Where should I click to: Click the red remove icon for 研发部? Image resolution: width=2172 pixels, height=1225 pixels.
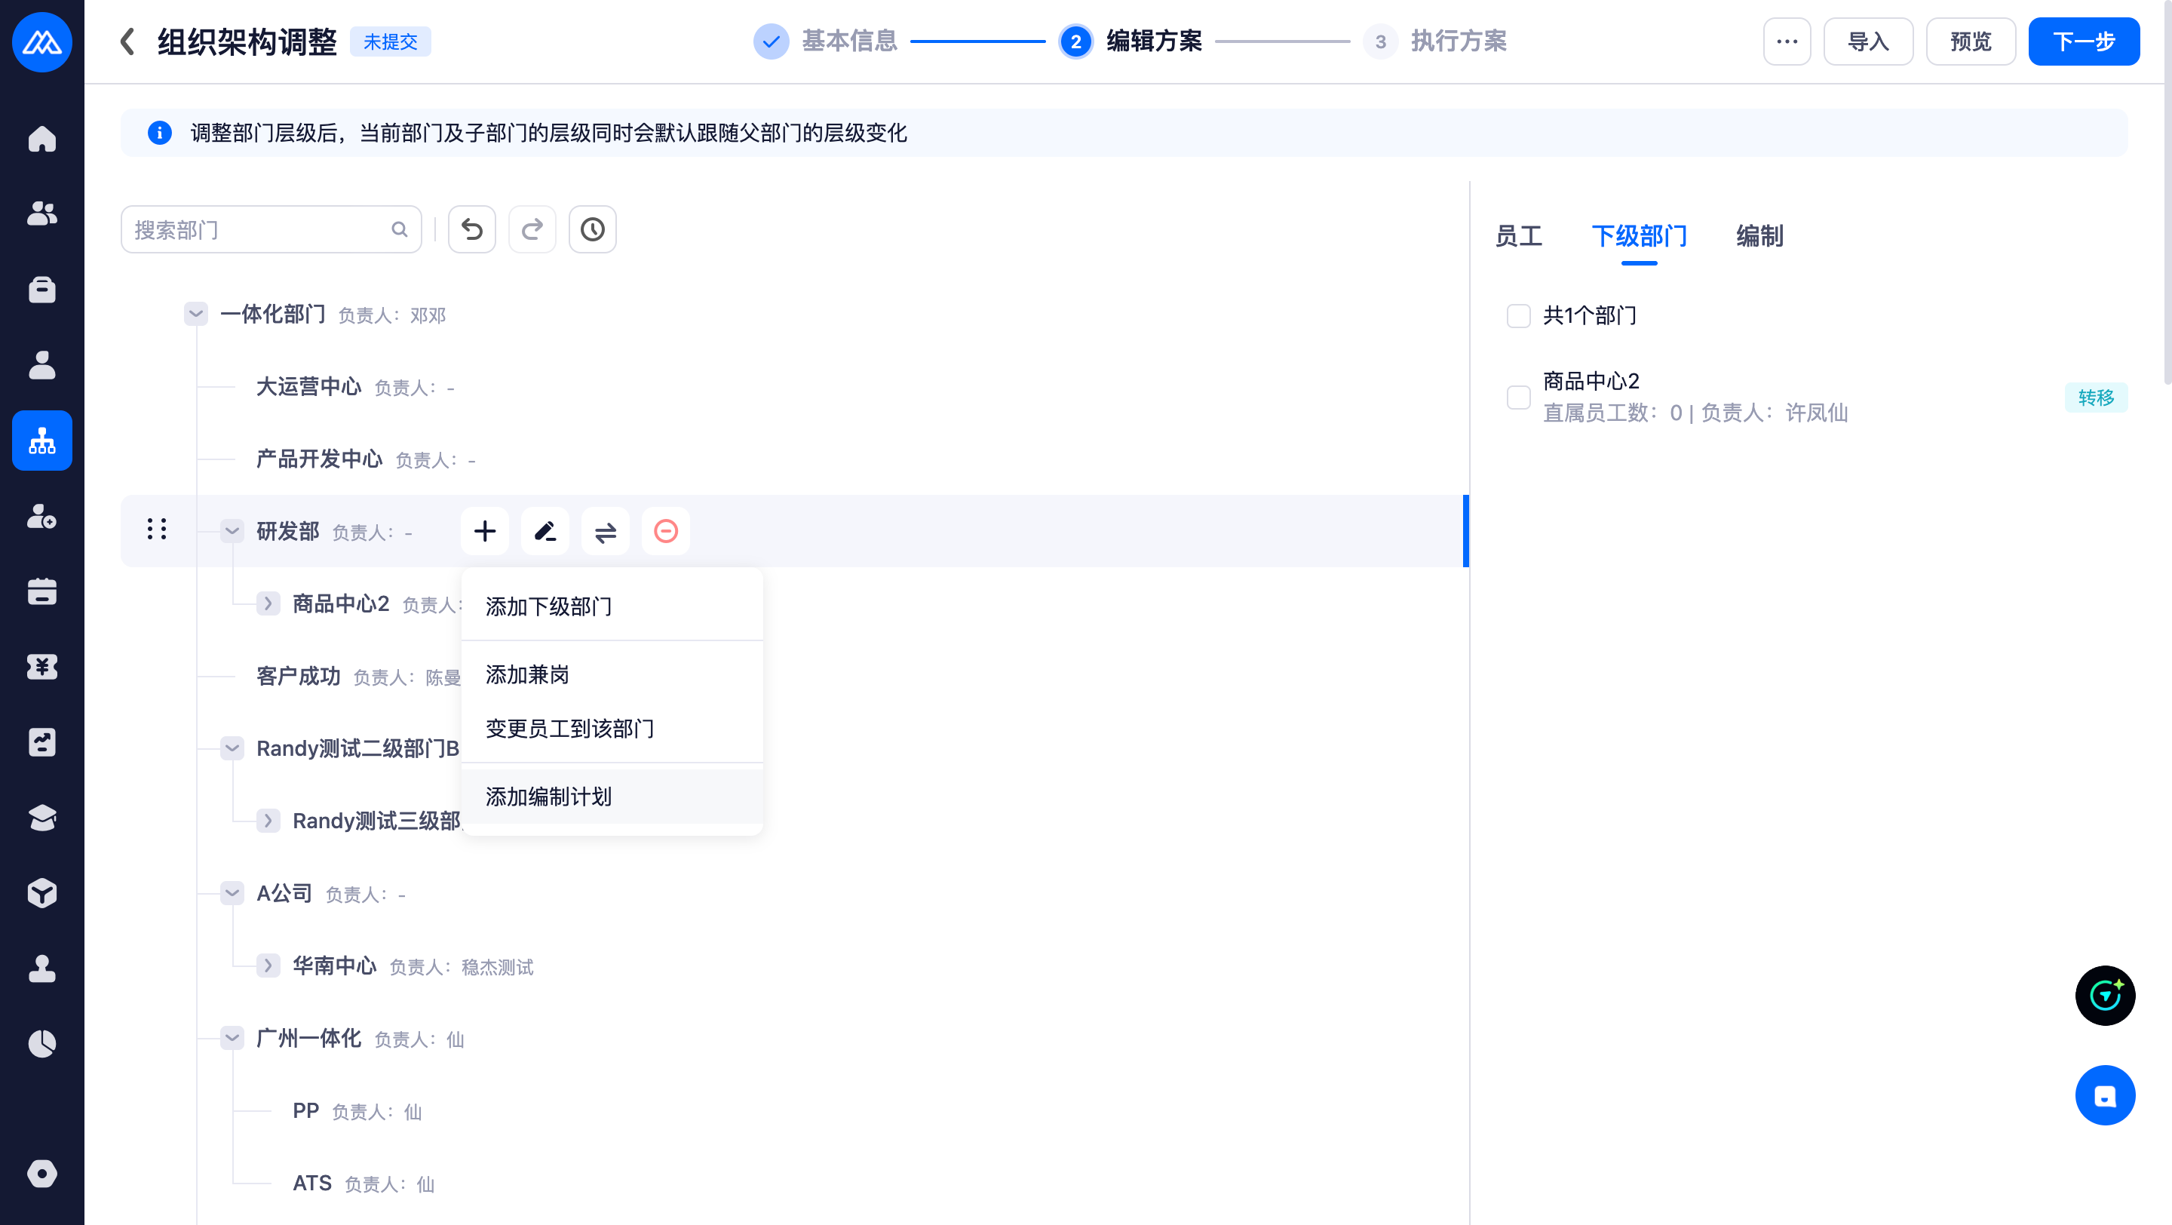click(665, 531)
